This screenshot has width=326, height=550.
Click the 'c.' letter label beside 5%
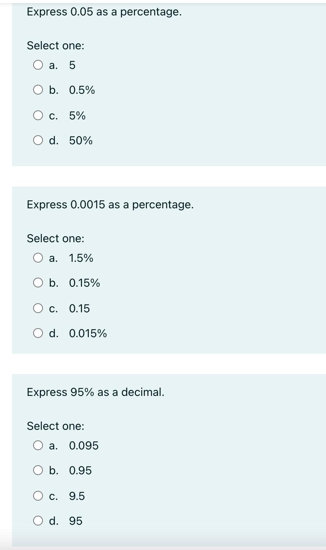(x=53, y=116)
